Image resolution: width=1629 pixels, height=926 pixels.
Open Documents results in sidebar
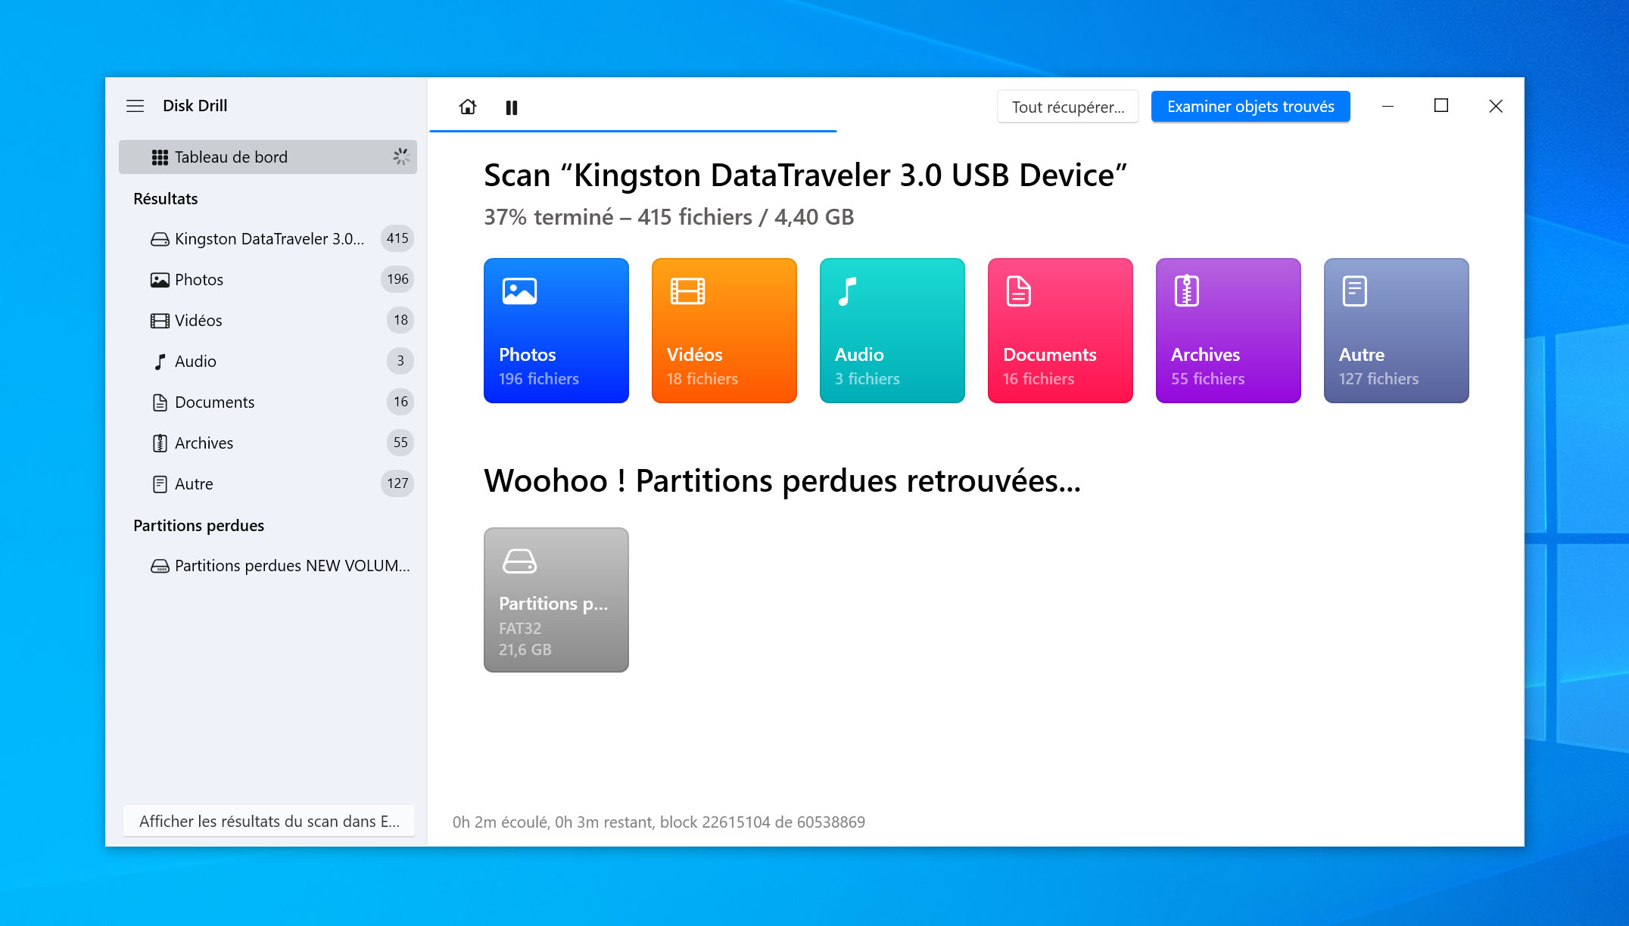coord(268,402)
